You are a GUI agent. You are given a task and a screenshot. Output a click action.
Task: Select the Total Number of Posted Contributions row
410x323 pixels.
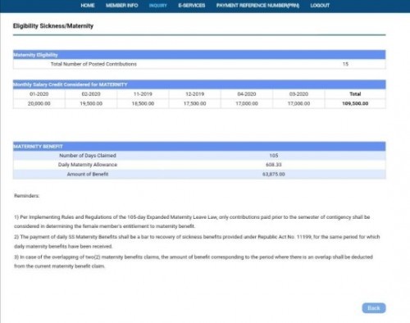tap(199, 64)
